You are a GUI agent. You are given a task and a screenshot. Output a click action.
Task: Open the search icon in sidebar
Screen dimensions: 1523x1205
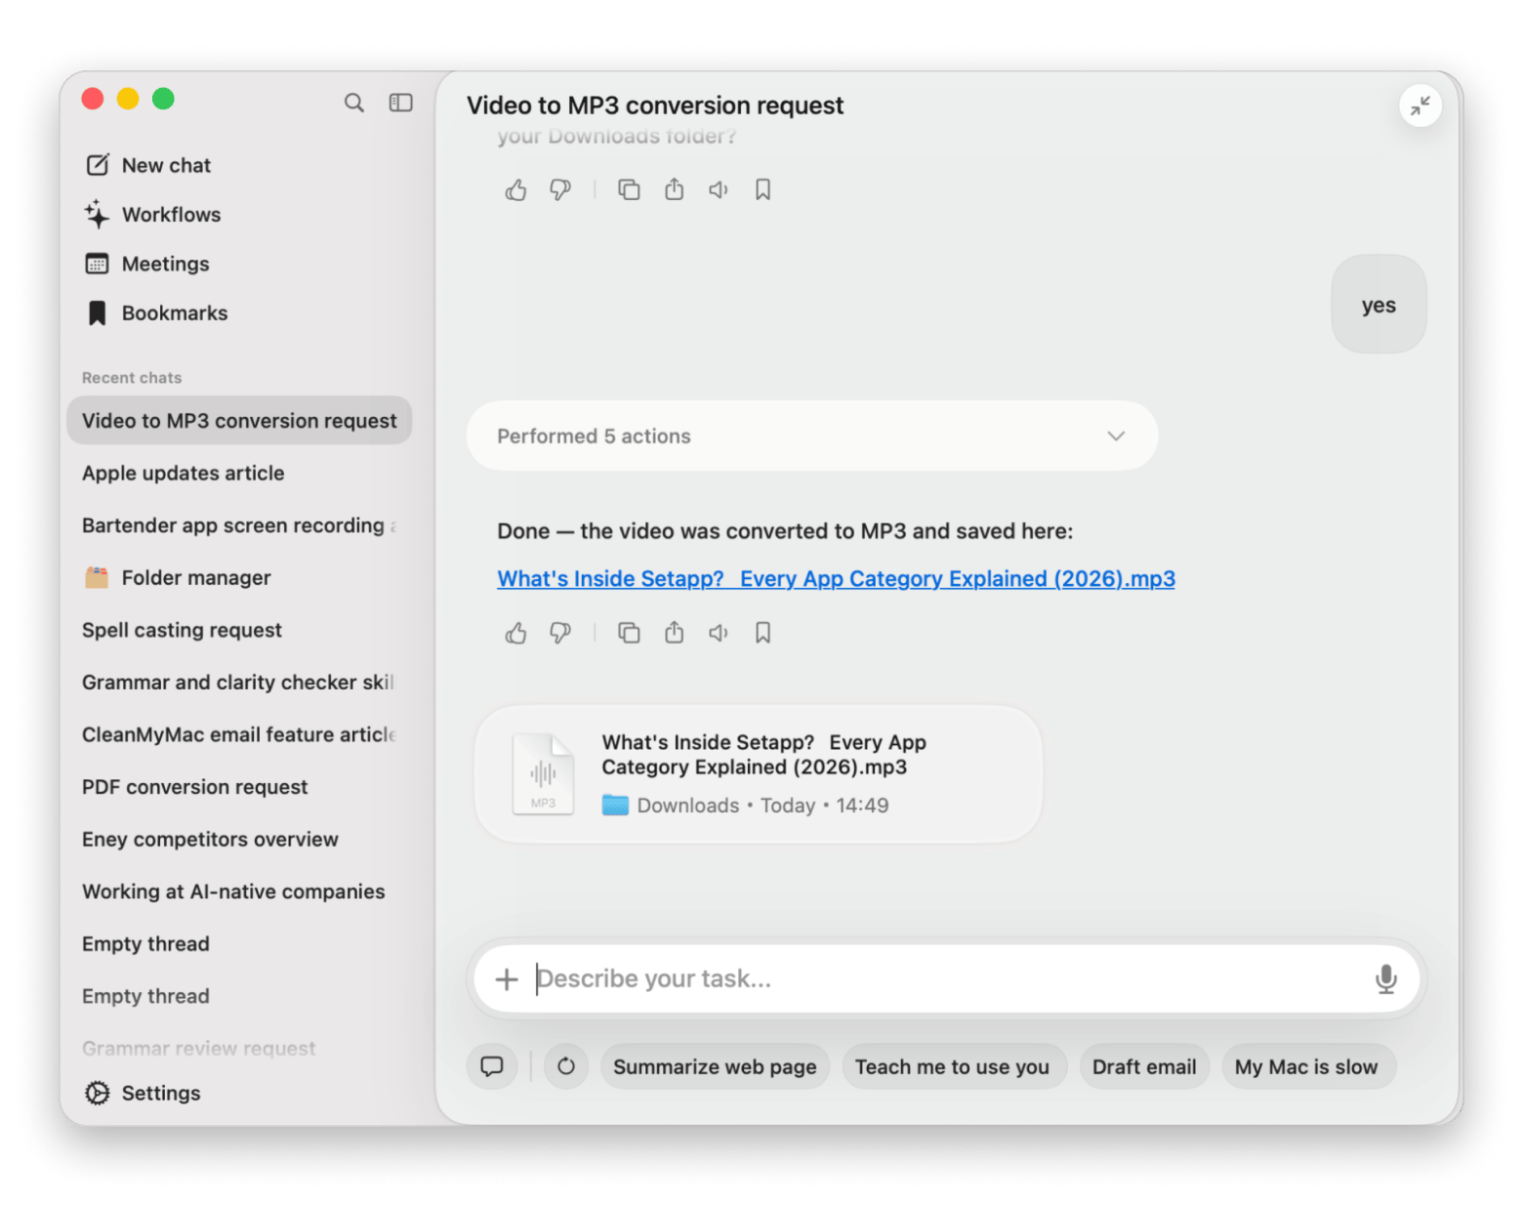tap(353, 103)
